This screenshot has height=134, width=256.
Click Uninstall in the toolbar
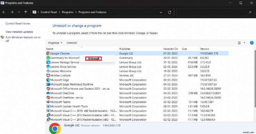point(72,43)
